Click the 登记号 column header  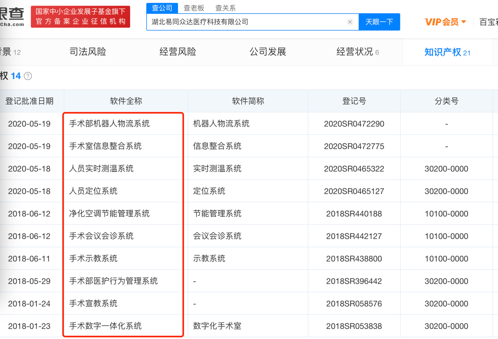pyautogui.click(x=354, y=101)
